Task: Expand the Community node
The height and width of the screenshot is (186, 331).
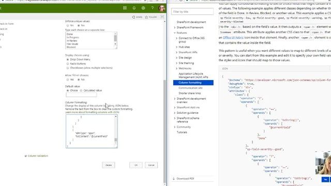Action: pyautogui.click(x=175, y=127)
